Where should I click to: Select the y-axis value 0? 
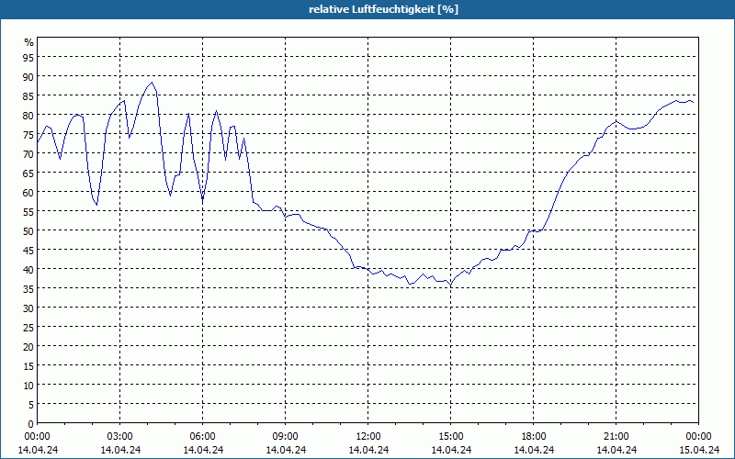(x=31, y=424)
